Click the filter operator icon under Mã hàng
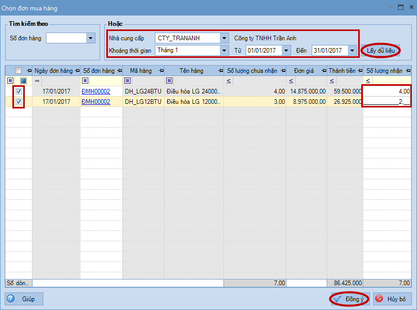The image size is (417, 310). [x=127, y=81]
